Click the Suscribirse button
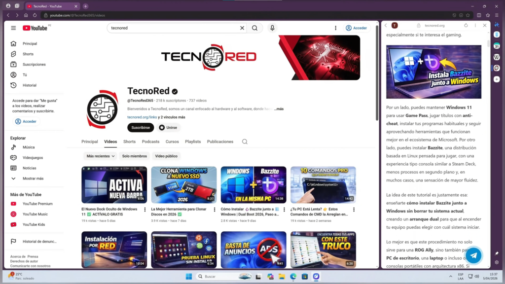This screenshot has height=284, width=505. [141, 128]
